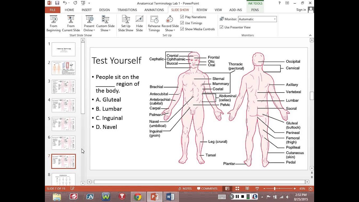Expand Custom Slide Show menu
The image size is (359, 202).
pos(105,24)
